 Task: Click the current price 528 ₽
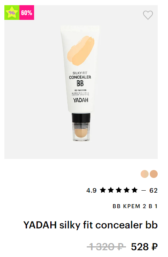[144, 247]
